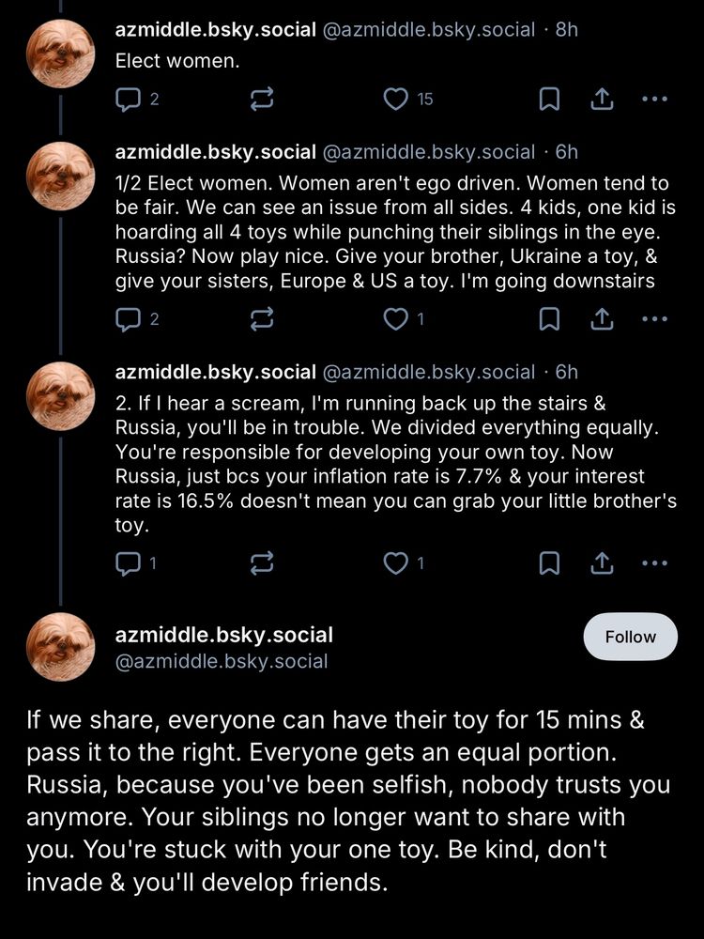
Task: Repost the 'Elect women.' post
Action: tap(262, 99)
